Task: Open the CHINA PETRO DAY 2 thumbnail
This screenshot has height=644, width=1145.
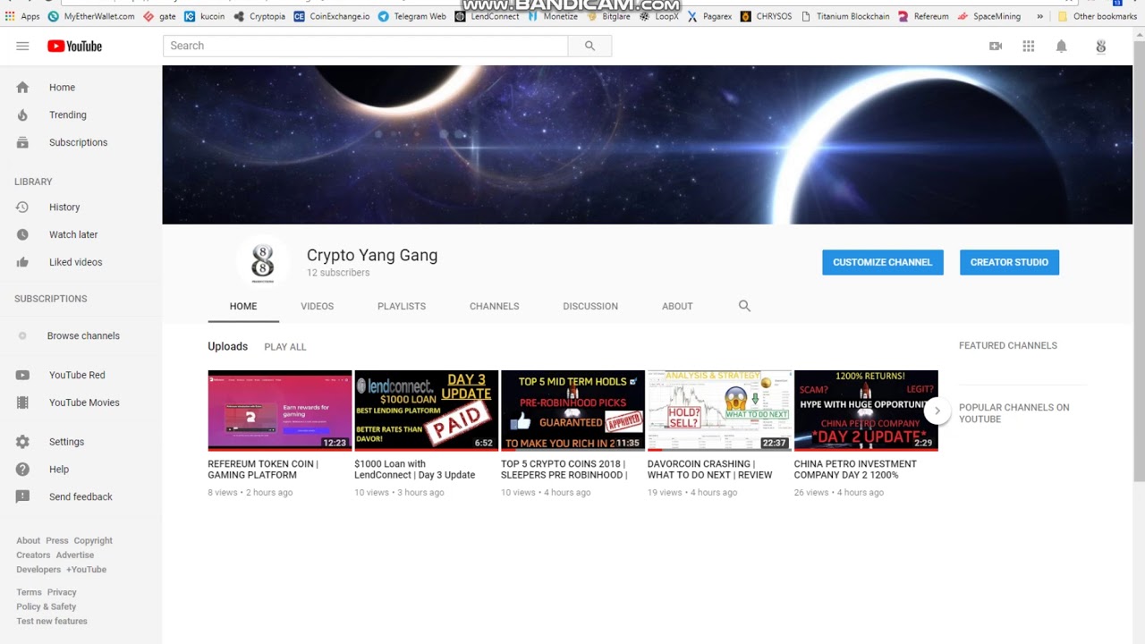Action: click(x=866, y=411)
